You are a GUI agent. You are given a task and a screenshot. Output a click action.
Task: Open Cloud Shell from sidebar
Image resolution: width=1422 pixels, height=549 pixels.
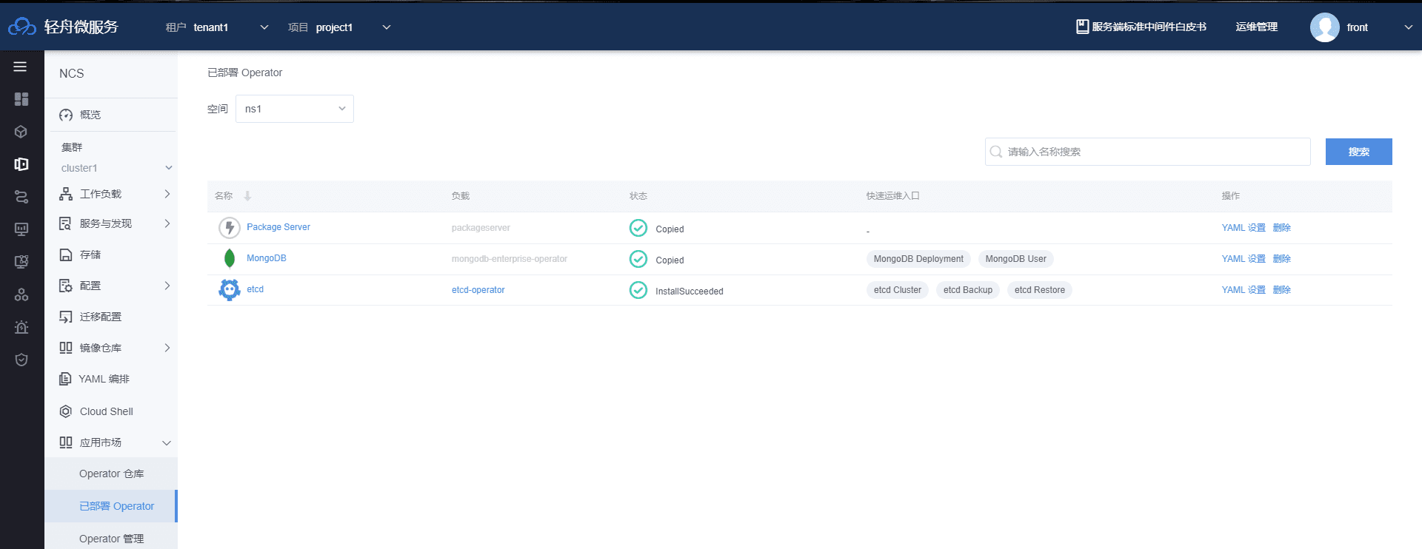click(107, 411)
